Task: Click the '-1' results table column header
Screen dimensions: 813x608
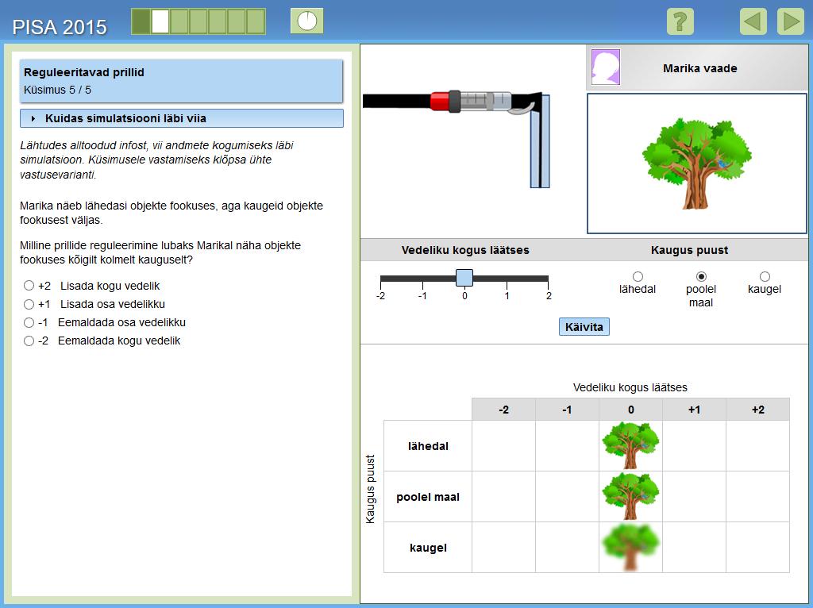Action: [567, 410]
